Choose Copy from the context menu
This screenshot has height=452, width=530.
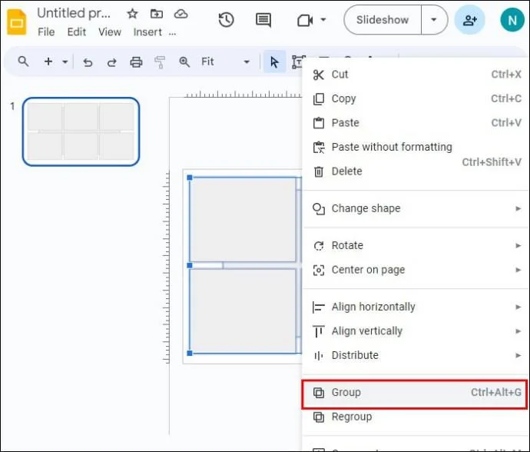coord(416,98)
